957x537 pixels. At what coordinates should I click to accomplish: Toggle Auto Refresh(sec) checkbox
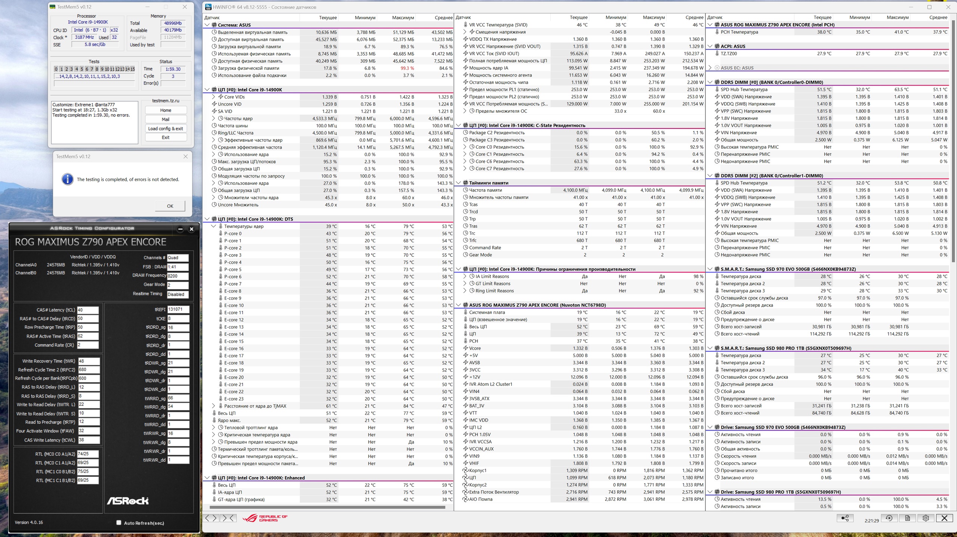(119, 522)
